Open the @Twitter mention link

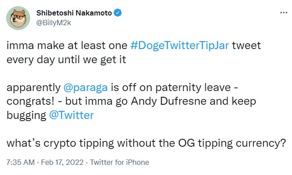click(x=71, y=115)
